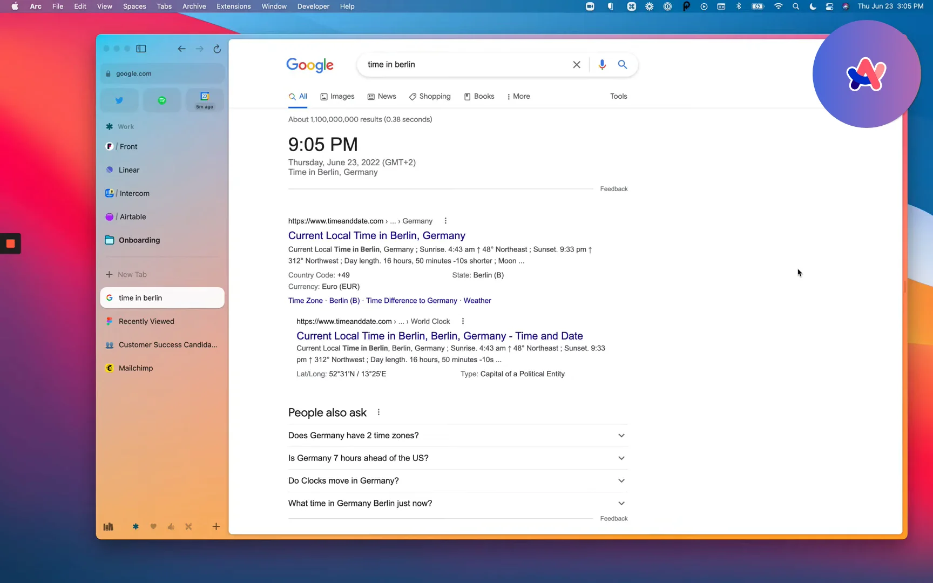Clear search query with X icon
The image size is (933, 583).
577,65
